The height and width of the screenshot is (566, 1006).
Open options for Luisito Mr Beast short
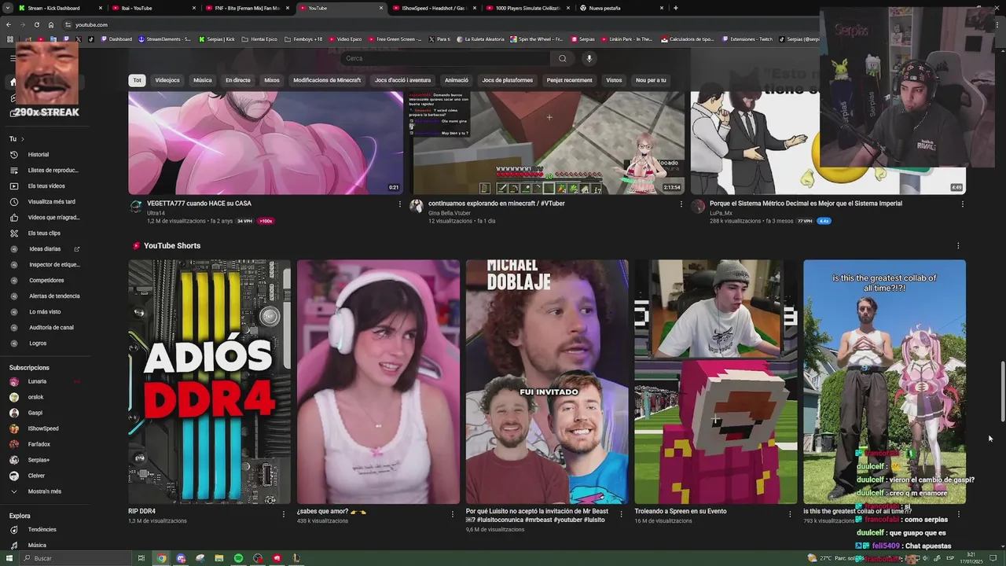click(621, 514)
